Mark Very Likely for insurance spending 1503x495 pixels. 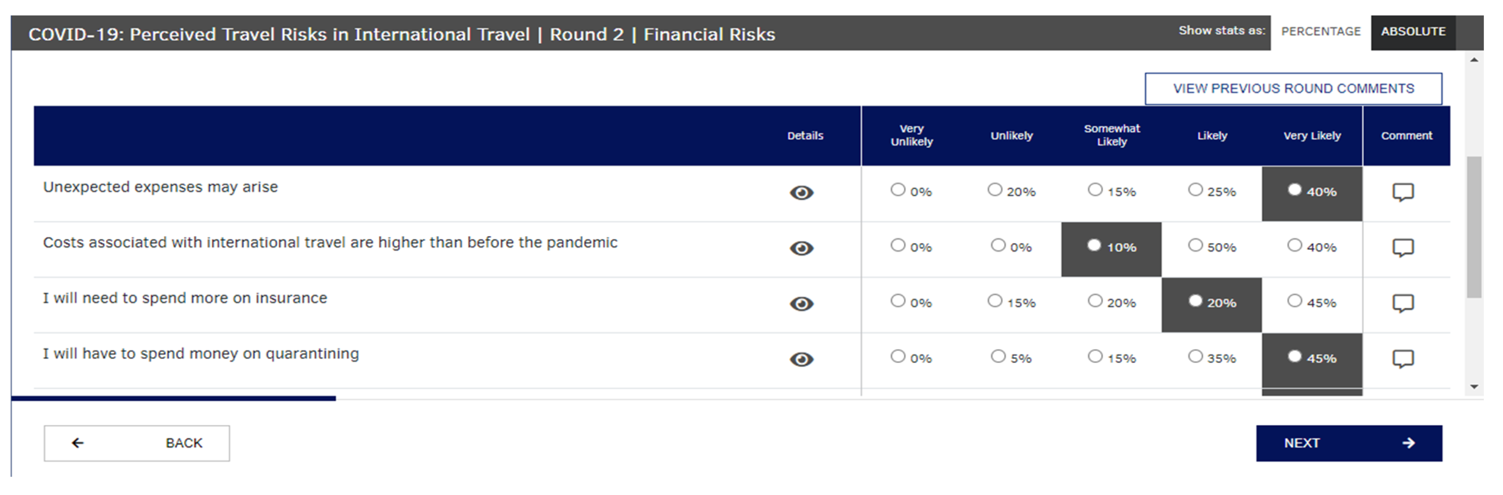point(1295,301)
